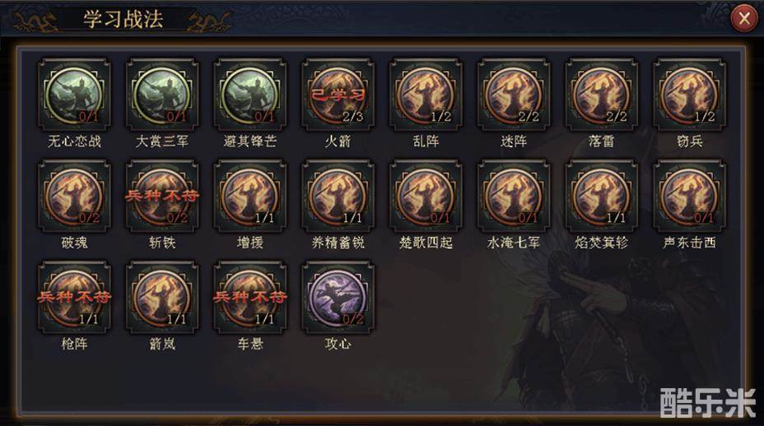The height and width of the screenshot is (426, 764).
Task: Click the 斩铁 tactic marked 兵种不符
Action: pyautogui.click(x=162, y=196)
